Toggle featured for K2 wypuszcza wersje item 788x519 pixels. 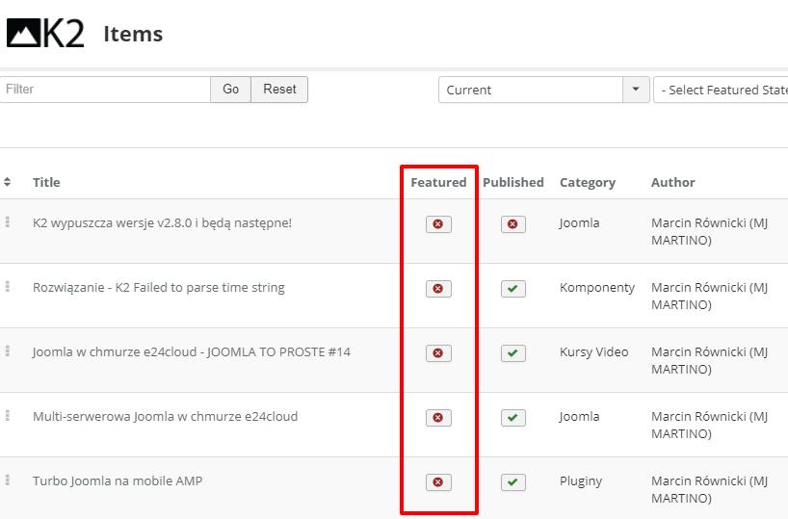(438, 224)
